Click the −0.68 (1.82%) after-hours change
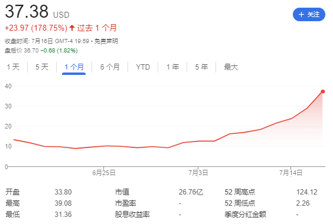The height and width of the screenshot is (224, 333). tap(59, 51)
